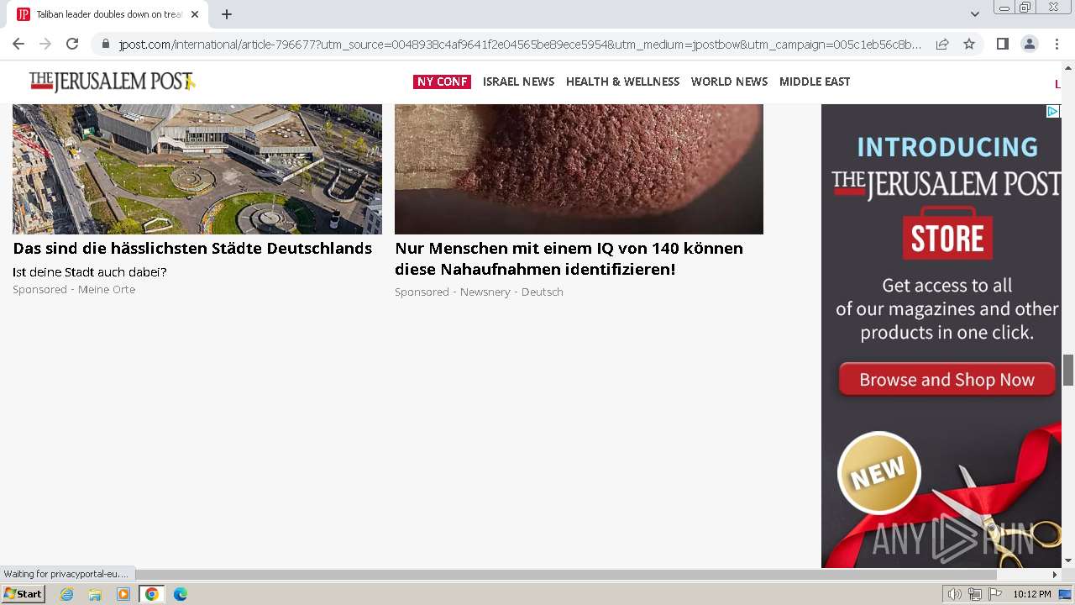
Task: Click the scrollbar up arrow
Action: click(1068, 66)
